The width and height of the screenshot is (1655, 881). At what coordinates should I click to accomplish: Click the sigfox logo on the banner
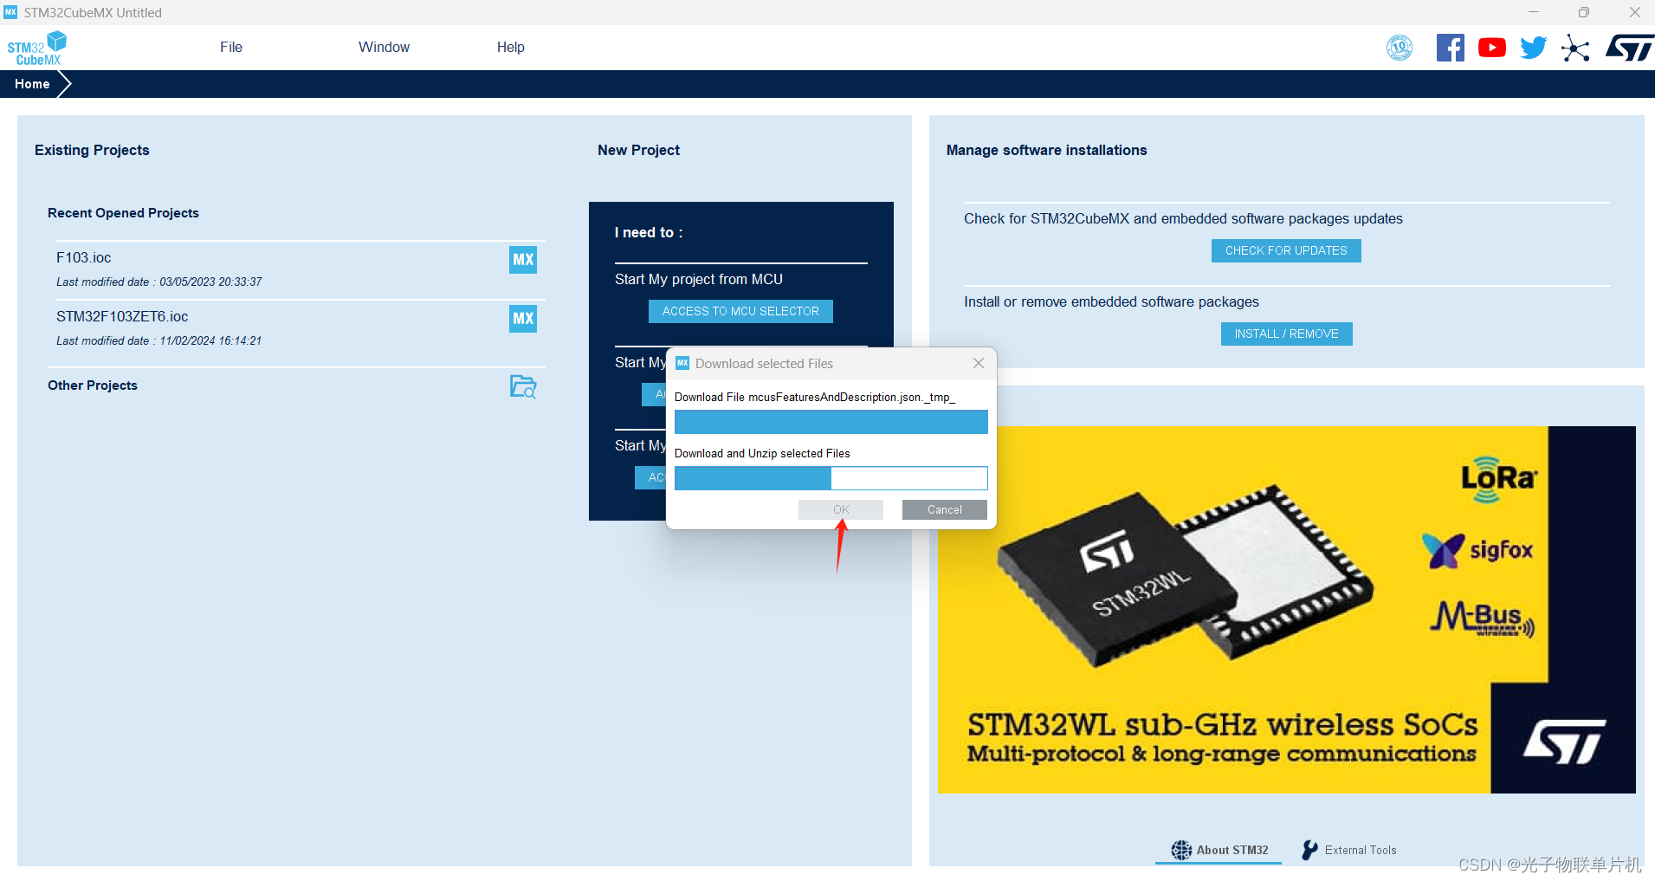tap(1477, 550)
